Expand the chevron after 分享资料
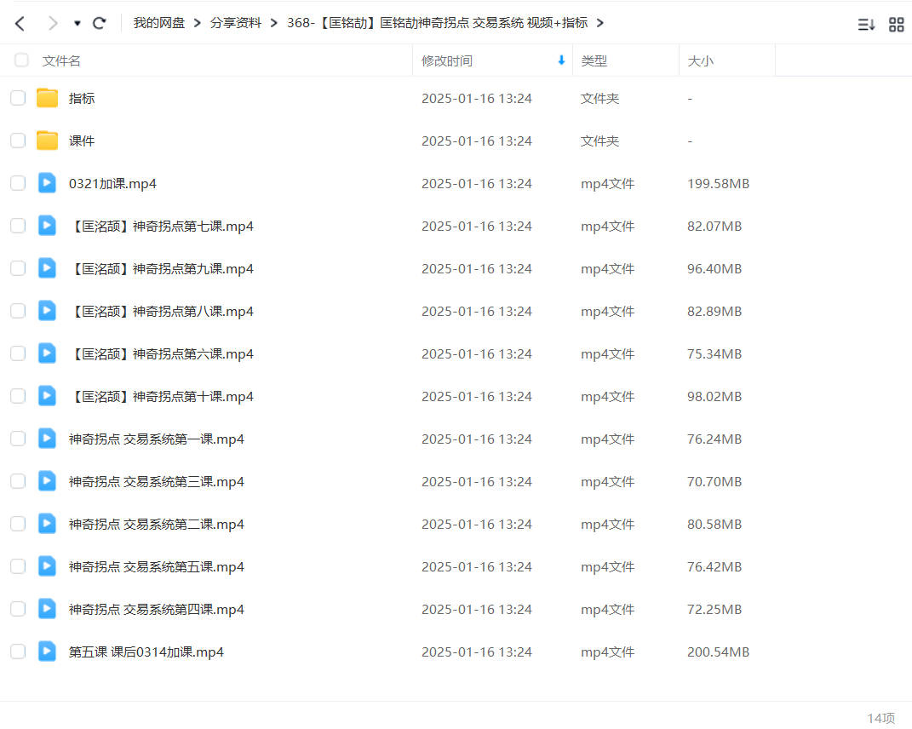912x729 pixels. pos(274,23)
